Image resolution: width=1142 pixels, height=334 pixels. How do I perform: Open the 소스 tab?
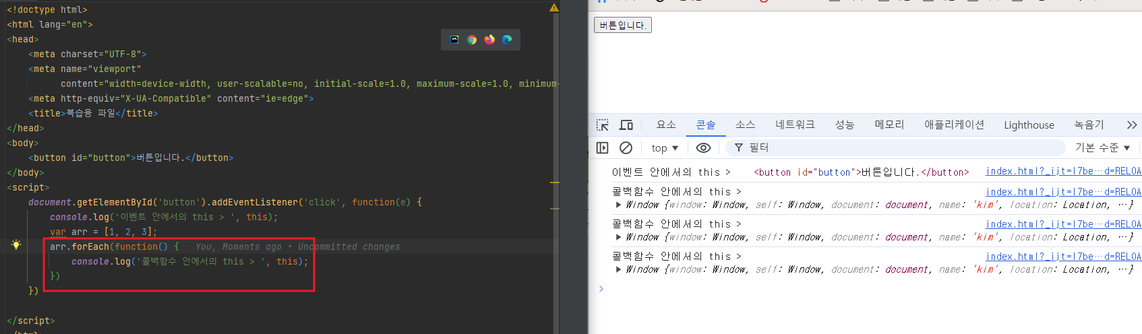click(x=745, y=125)
